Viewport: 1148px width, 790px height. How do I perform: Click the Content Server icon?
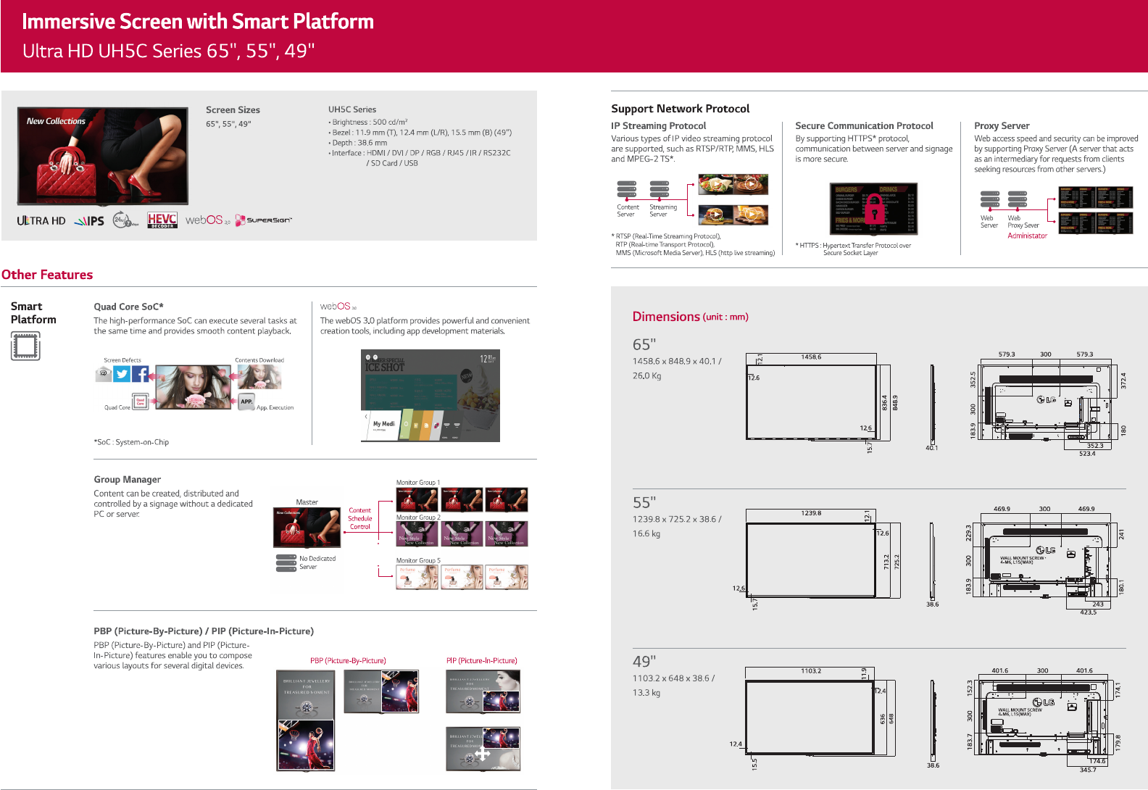pyautogui.click(x=627, y=190)
